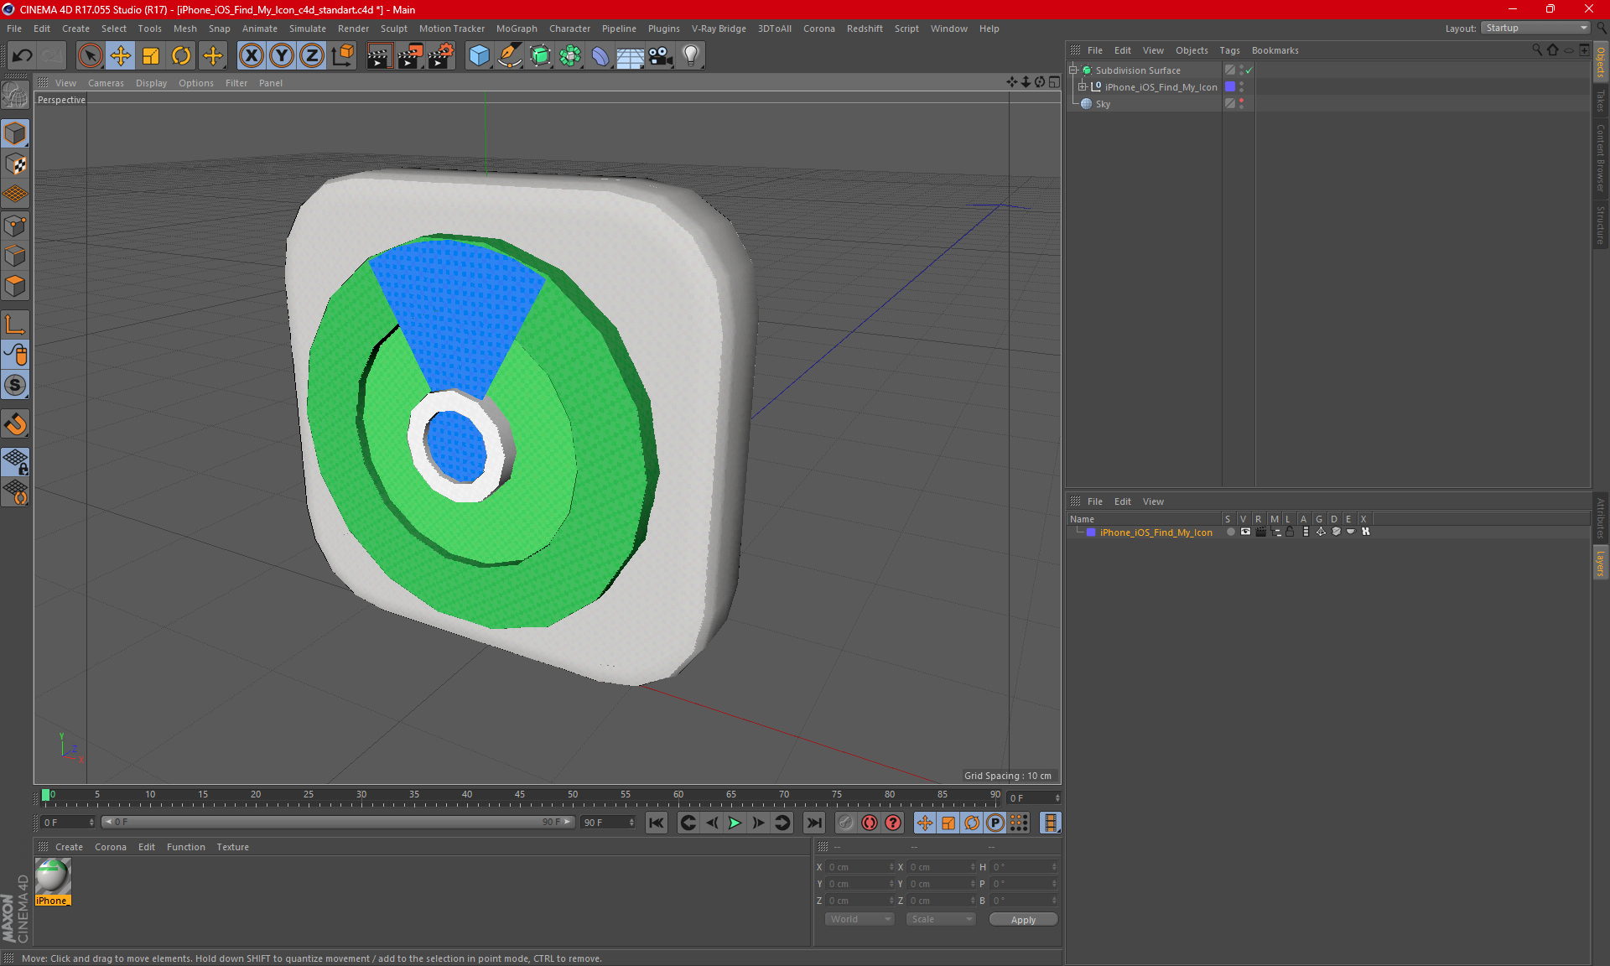Add a Light object bulb icon

(691, 56)
